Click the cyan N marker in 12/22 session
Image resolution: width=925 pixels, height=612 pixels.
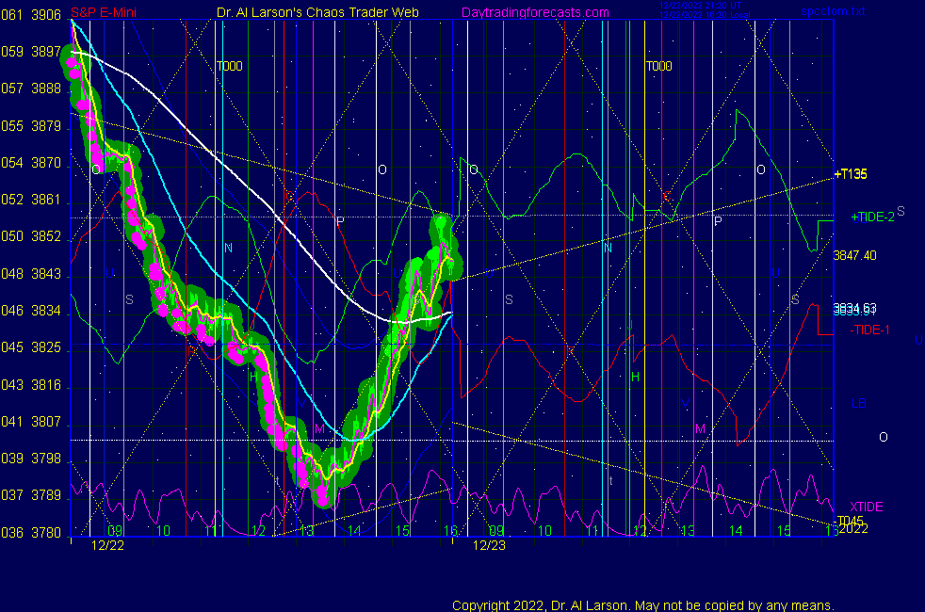coord(228,249)
